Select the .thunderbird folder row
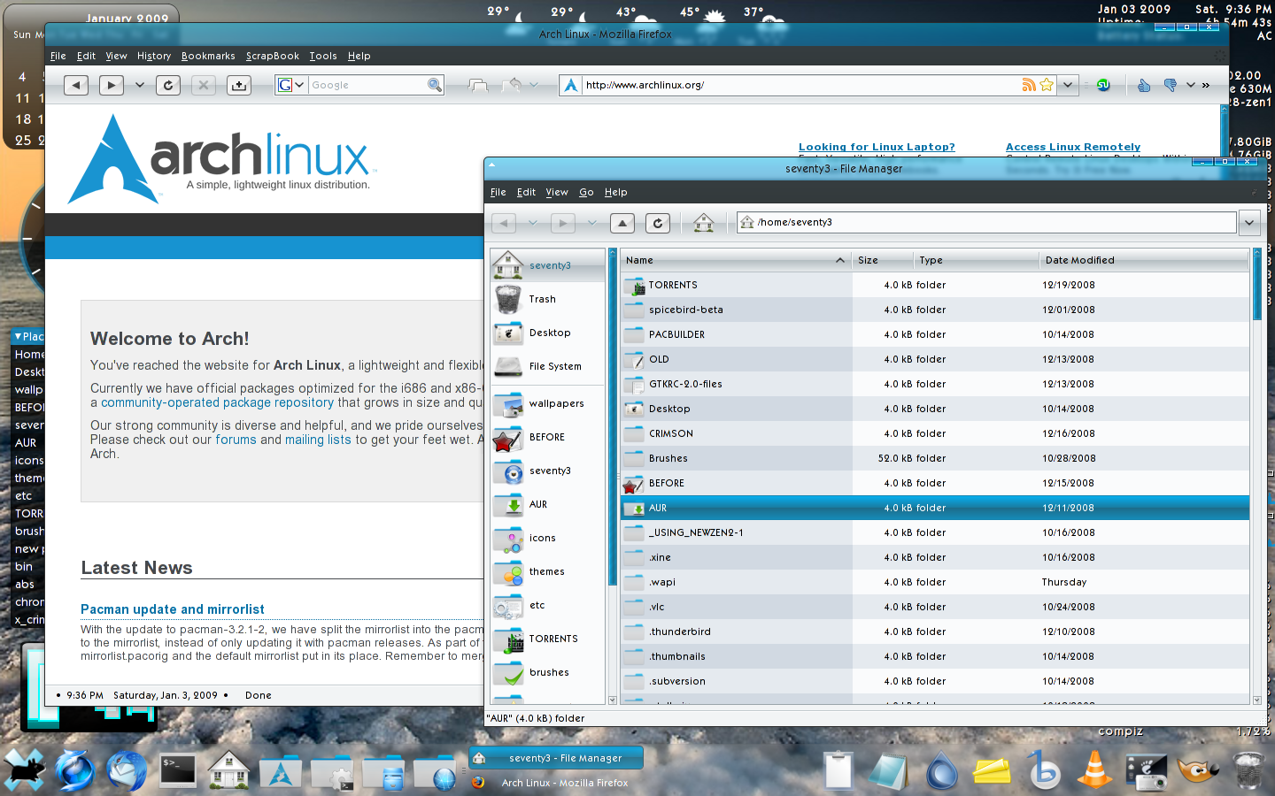The width and height of the screenshot is (1275, 796). (935, 631)
